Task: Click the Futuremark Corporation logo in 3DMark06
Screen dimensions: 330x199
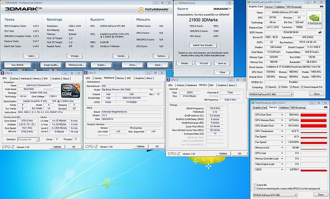Action: [154, 10]
